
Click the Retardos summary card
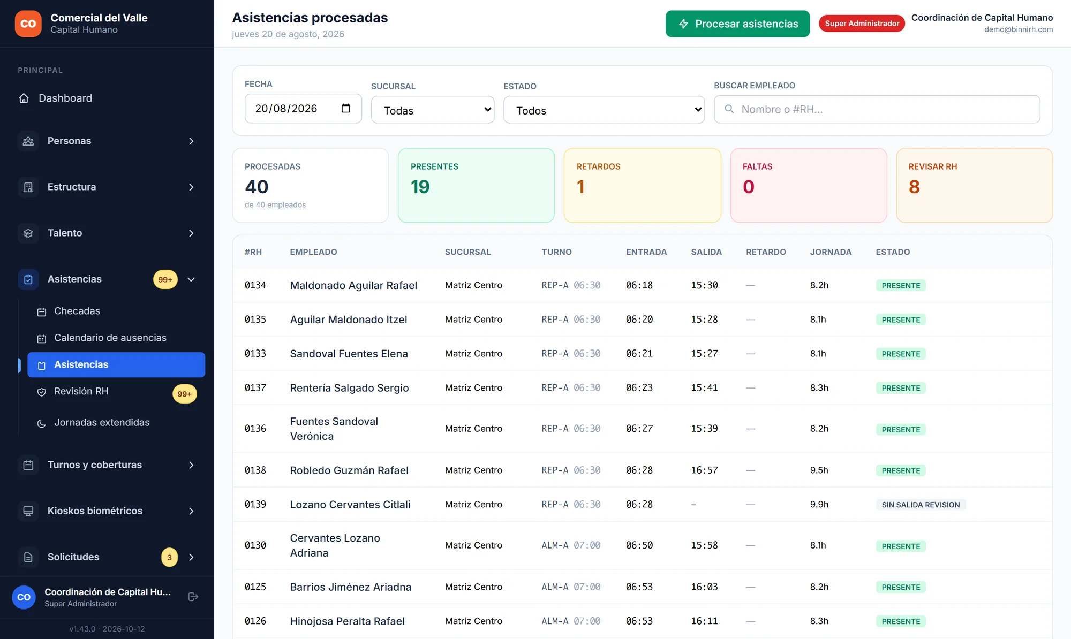[x=642, y=185]
